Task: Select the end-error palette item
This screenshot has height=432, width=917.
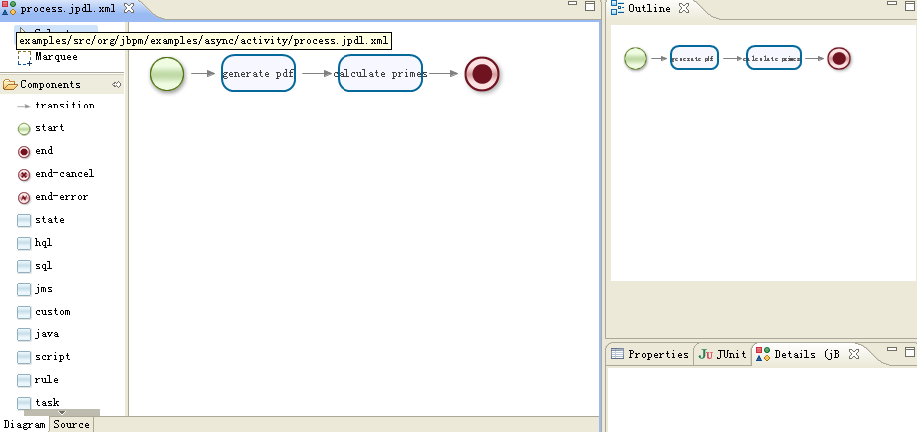Action: [53, 197]
